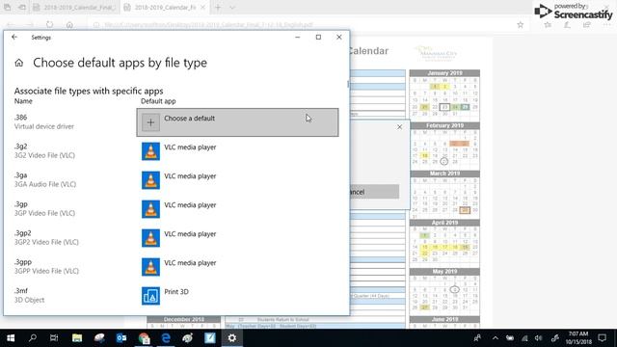Close the dialog behind Settings window
This screenshot has width=617, height=347.
point(399,127)
